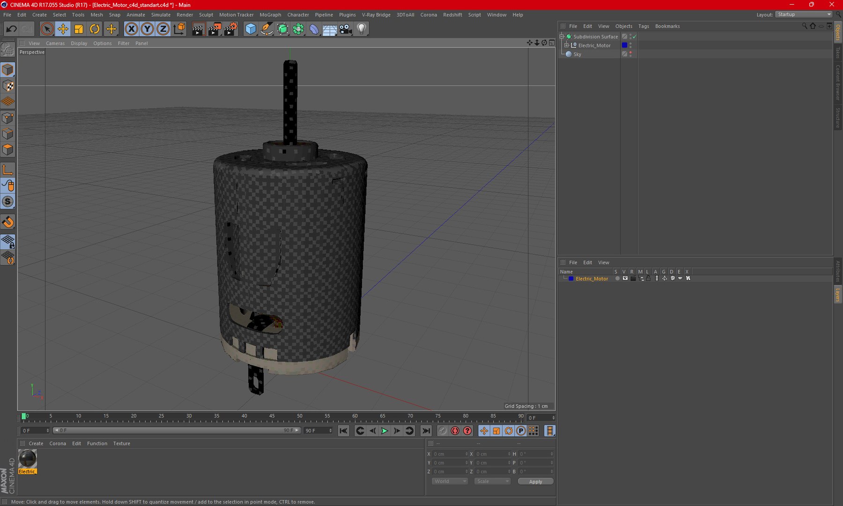The width and height of the screenshot is (843, 506).
Task: Select the Live Selection arrow tool
Action: point(47,29)
